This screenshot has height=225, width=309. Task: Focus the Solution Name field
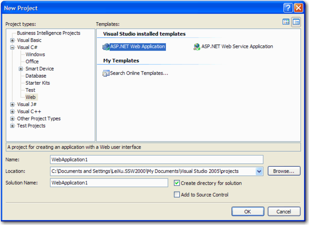click(109, 183)
